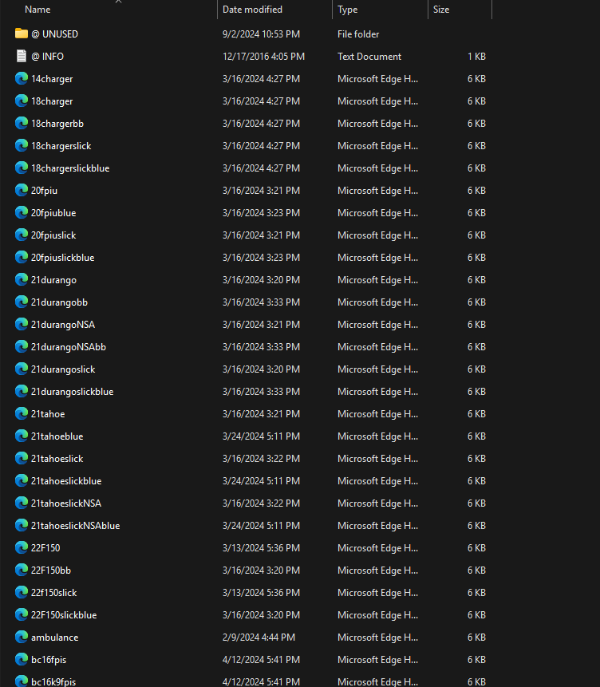Screen dimensions: 600x687
Task: Click the 1 KB size cell
Action: click(476, 56)
